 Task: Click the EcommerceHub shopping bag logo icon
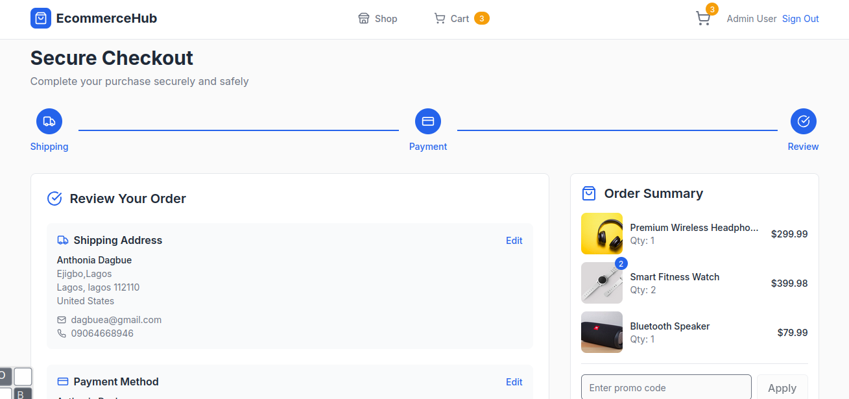(x=41, y=18)
